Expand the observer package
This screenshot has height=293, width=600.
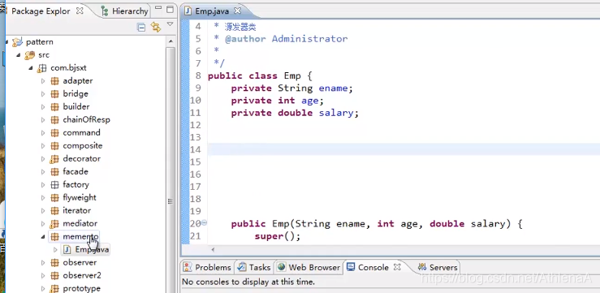(x=43, y=263)
